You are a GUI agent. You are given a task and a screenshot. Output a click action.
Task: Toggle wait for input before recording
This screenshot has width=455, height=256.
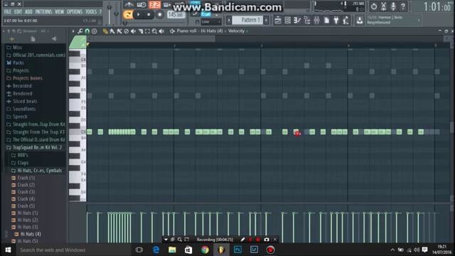click(x=141, y=5)
